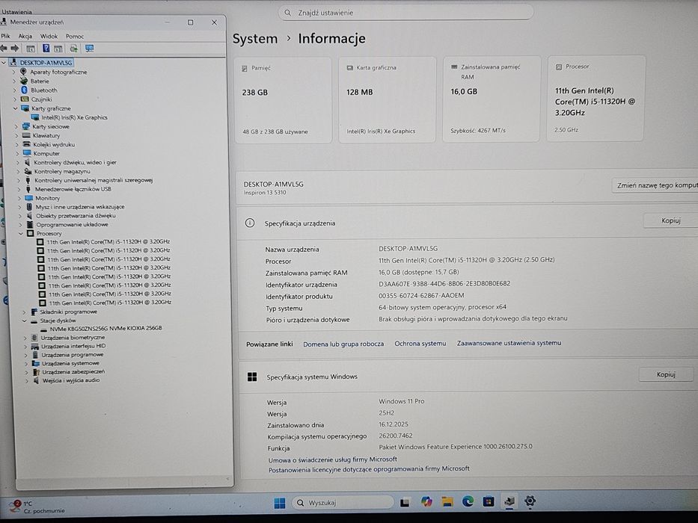Click the Device Manager taskbar icon
The image size is (698, 523).
(509, 501)
